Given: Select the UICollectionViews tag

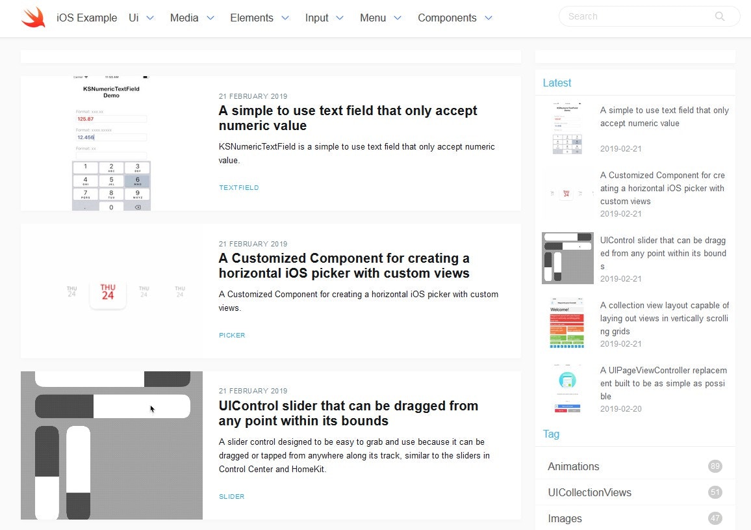Looking at the screenshot, I should pos(590,492).
